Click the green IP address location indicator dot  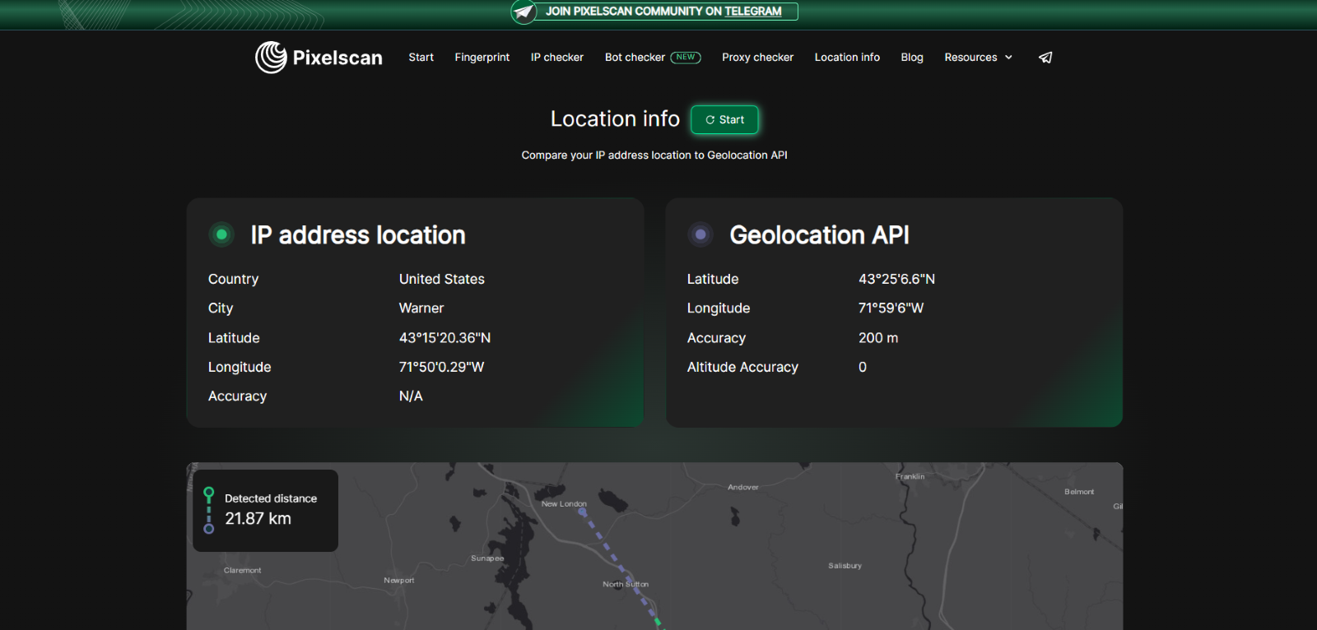click(221, 234)
